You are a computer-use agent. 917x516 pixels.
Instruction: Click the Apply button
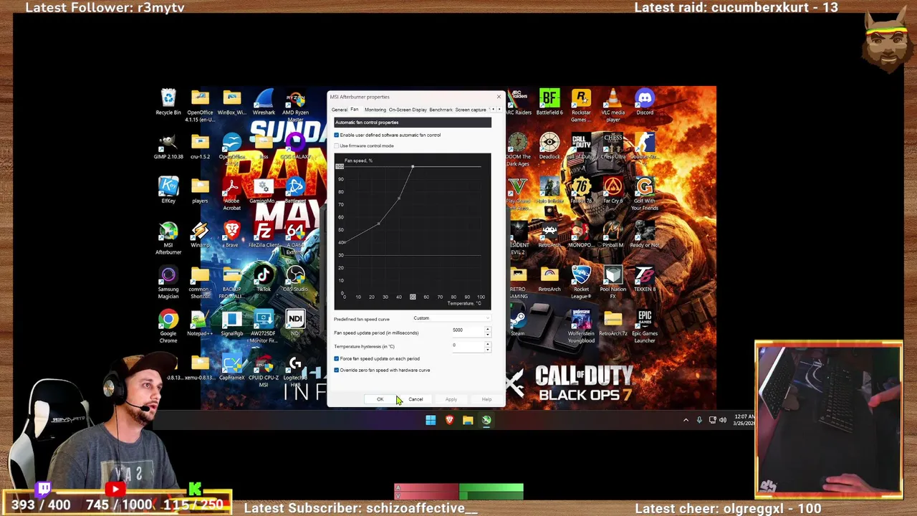pyautogui.click(x=451, y=399)
